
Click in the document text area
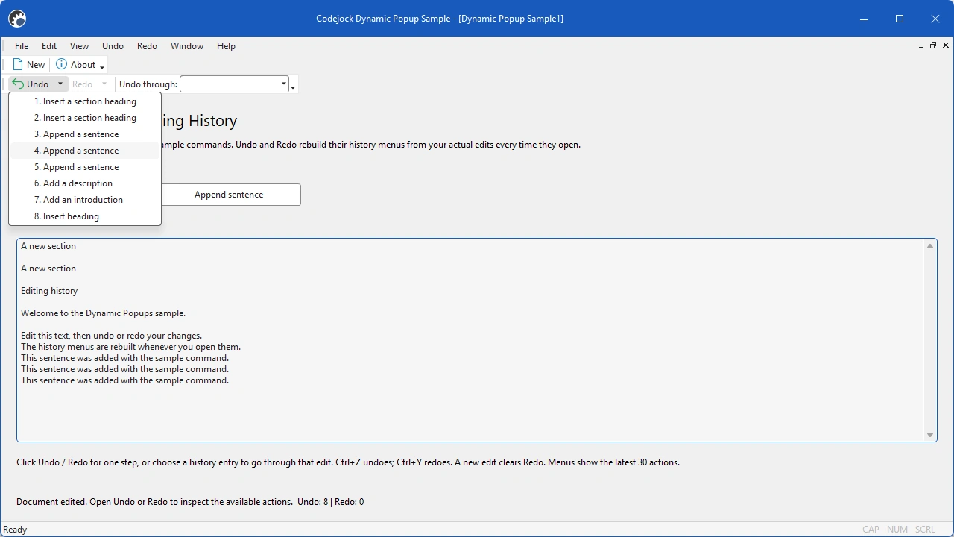[470, 340]
